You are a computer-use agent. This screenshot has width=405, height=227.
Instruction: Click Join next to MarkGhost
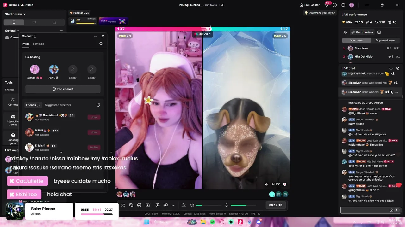[94, 117]
